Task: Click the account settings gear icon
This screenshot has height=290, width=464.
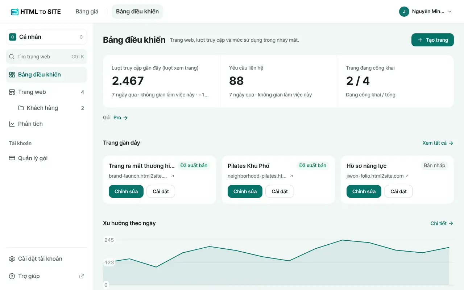Action: pyautogui.click(x=12, y=259)
